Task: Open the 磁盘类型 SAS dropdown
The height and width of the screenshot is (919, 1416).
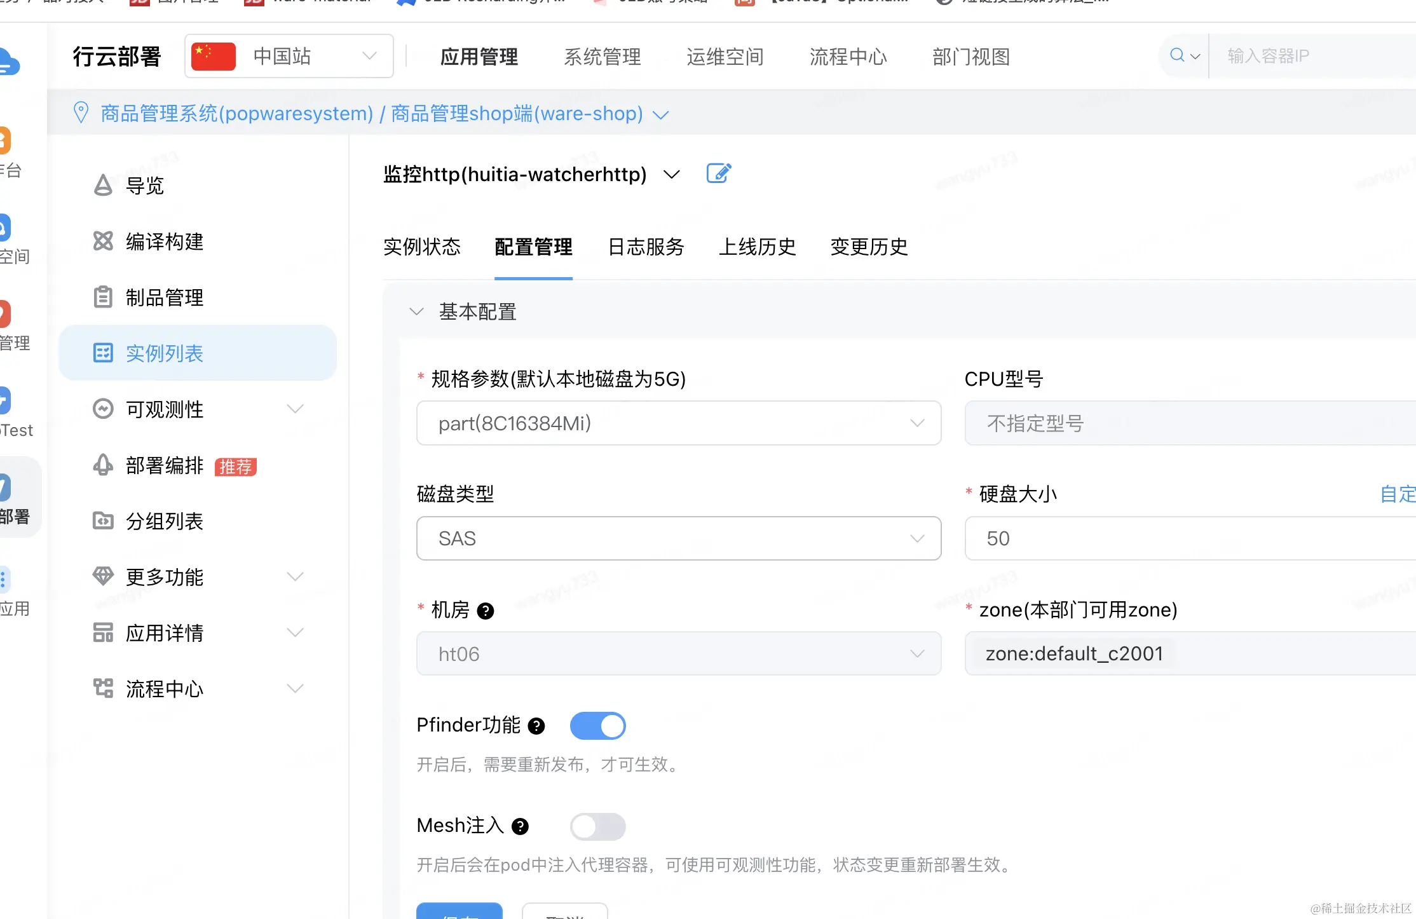Action: [x=678, y=538]
